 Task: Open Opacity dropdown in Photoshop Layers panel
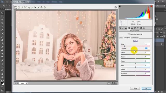click(164, 33)
